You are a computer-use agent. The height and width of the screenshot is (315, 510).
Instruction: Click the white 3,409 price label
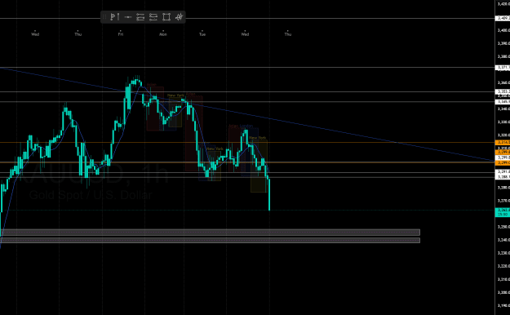503,18
